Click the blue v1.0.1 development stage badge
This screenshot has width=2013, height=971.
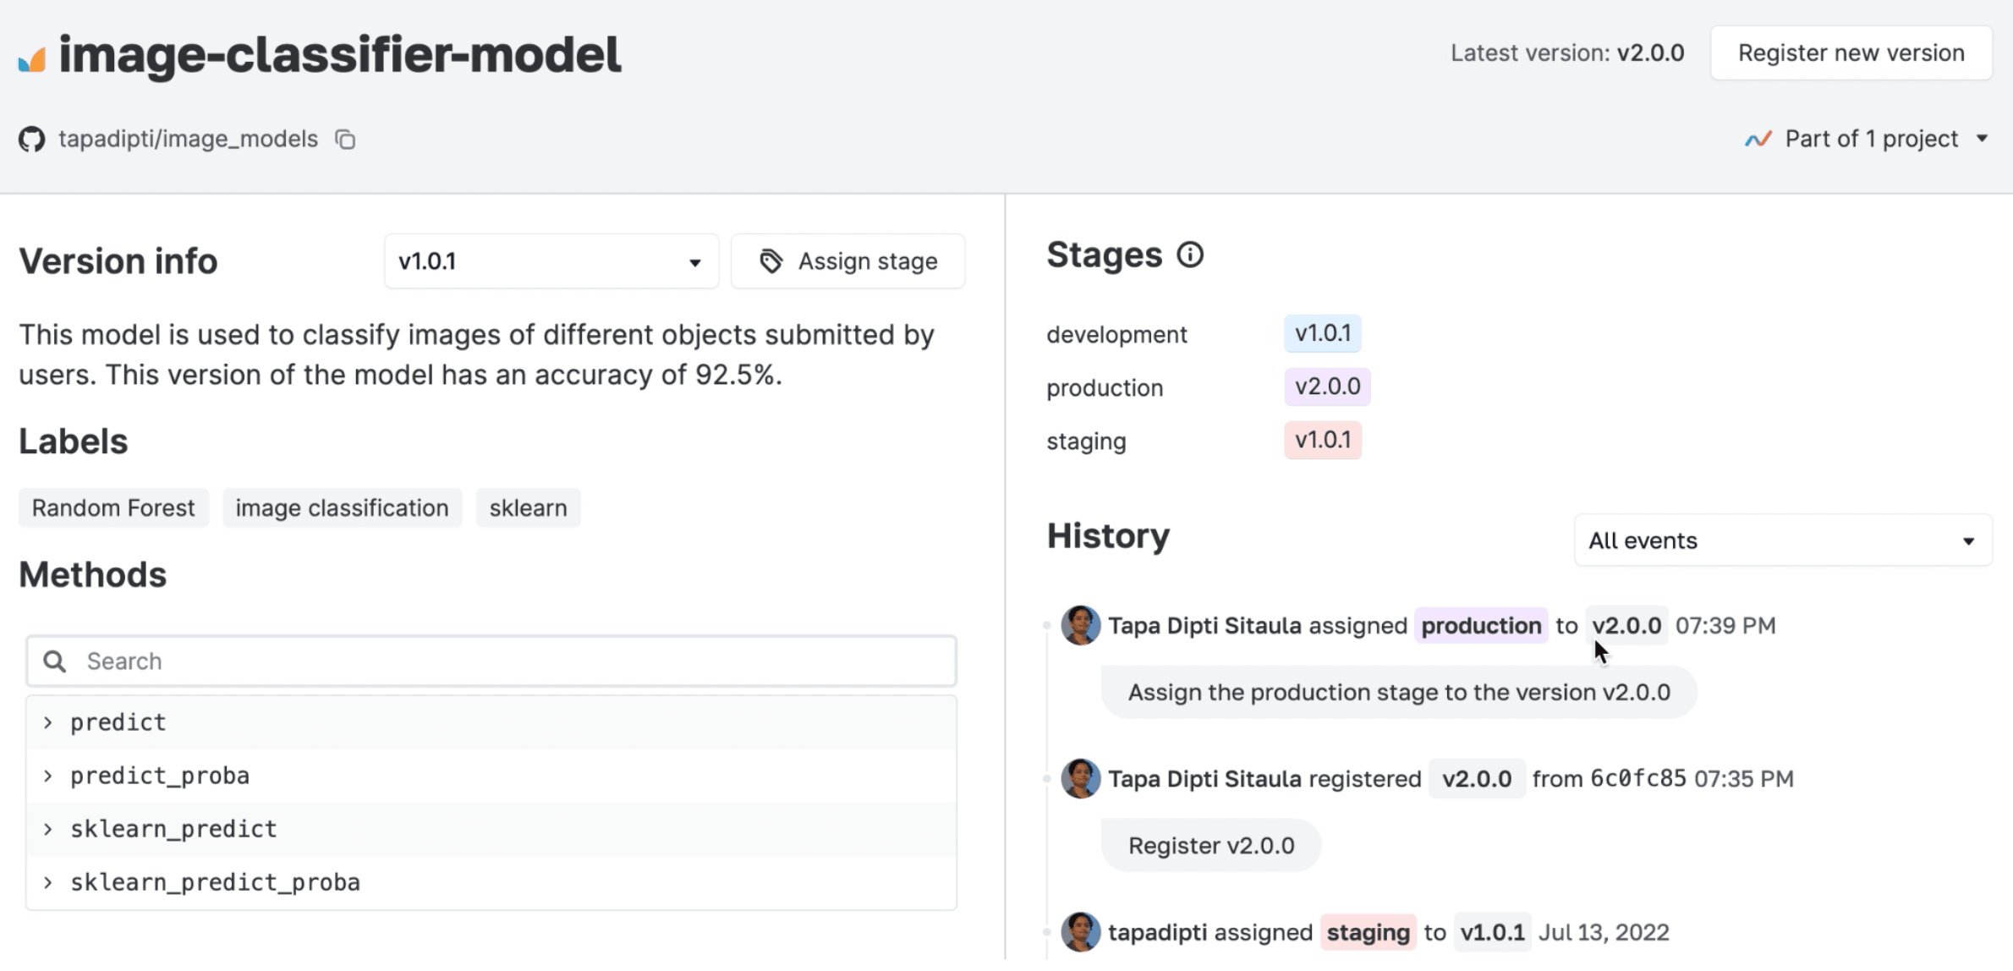point(1322,333)
